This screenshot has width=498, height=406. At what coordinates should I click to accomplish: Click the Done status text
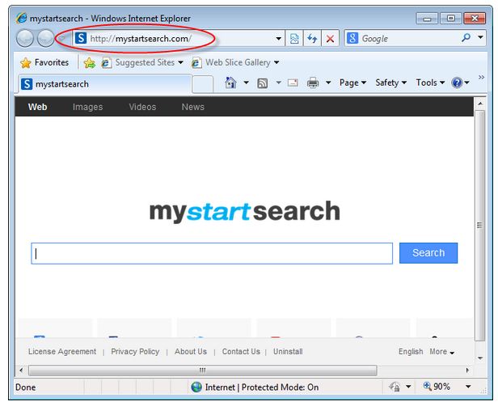pos(25,387)
